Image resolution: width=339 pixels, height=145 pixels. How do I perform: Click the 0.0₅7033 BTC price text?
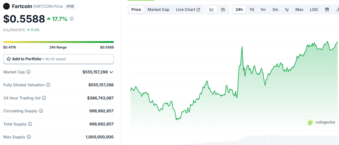click(14, 30)
